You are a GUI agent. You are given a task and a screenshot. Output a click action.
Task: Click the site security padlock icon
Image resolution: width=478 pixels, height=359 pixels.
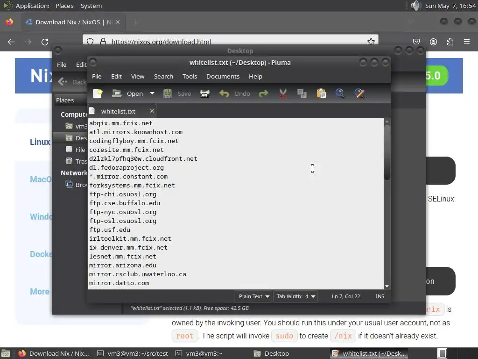point(103,42)
